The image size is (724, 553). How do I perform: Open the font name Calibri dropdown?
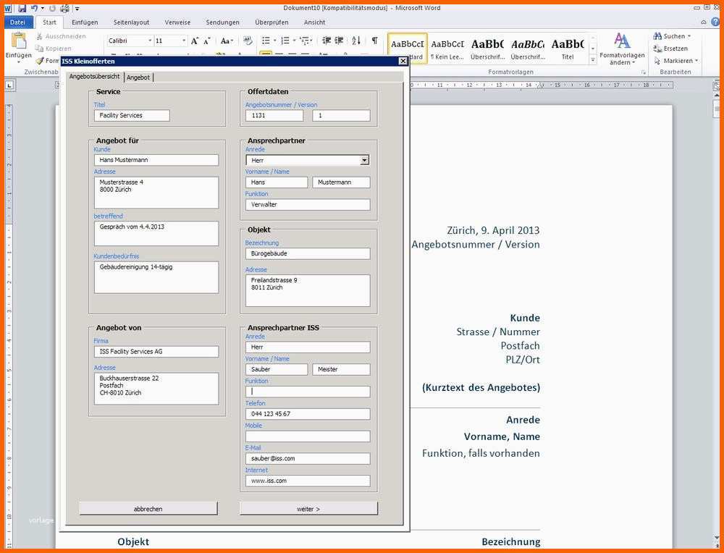[150, 41]
